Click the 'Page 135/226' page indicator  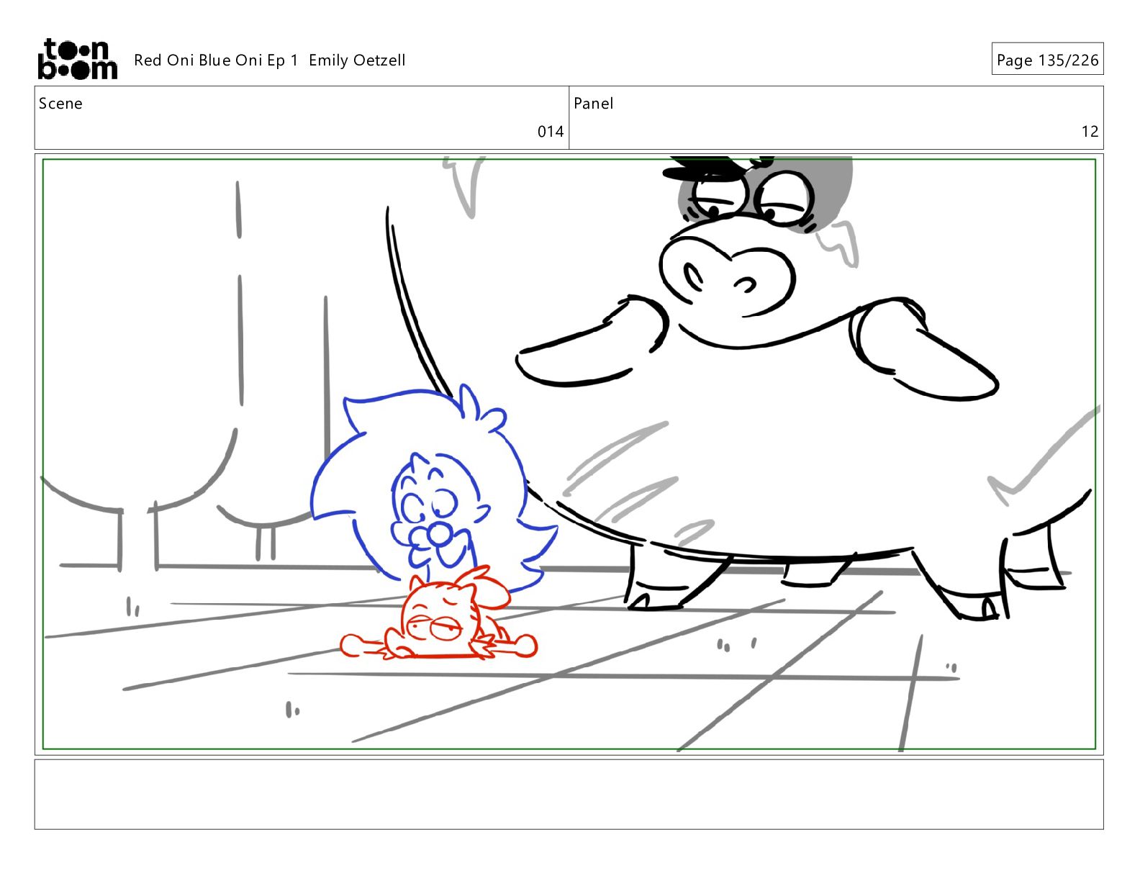tap(1047, 60)
